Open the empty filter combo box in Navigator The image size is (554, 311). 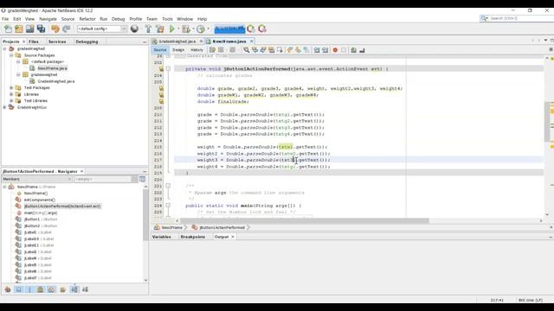coord(106,179)
